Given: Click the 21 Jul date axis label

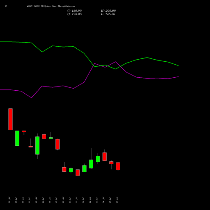Looking at the screenshot, I should coord(83,200).
